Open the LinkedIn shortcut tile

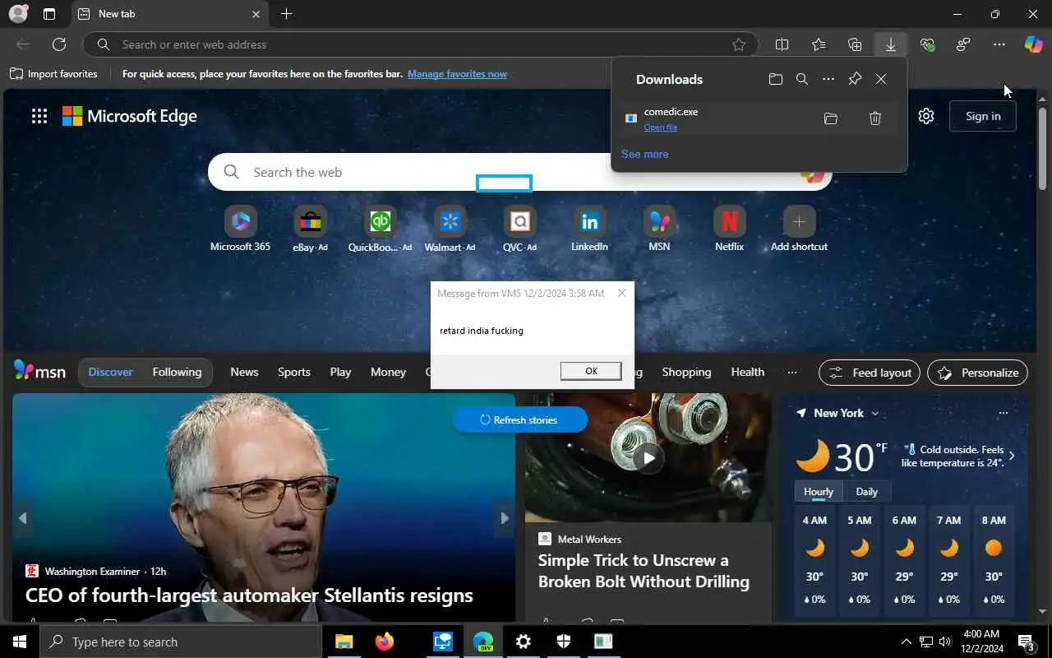click(589, 229)
